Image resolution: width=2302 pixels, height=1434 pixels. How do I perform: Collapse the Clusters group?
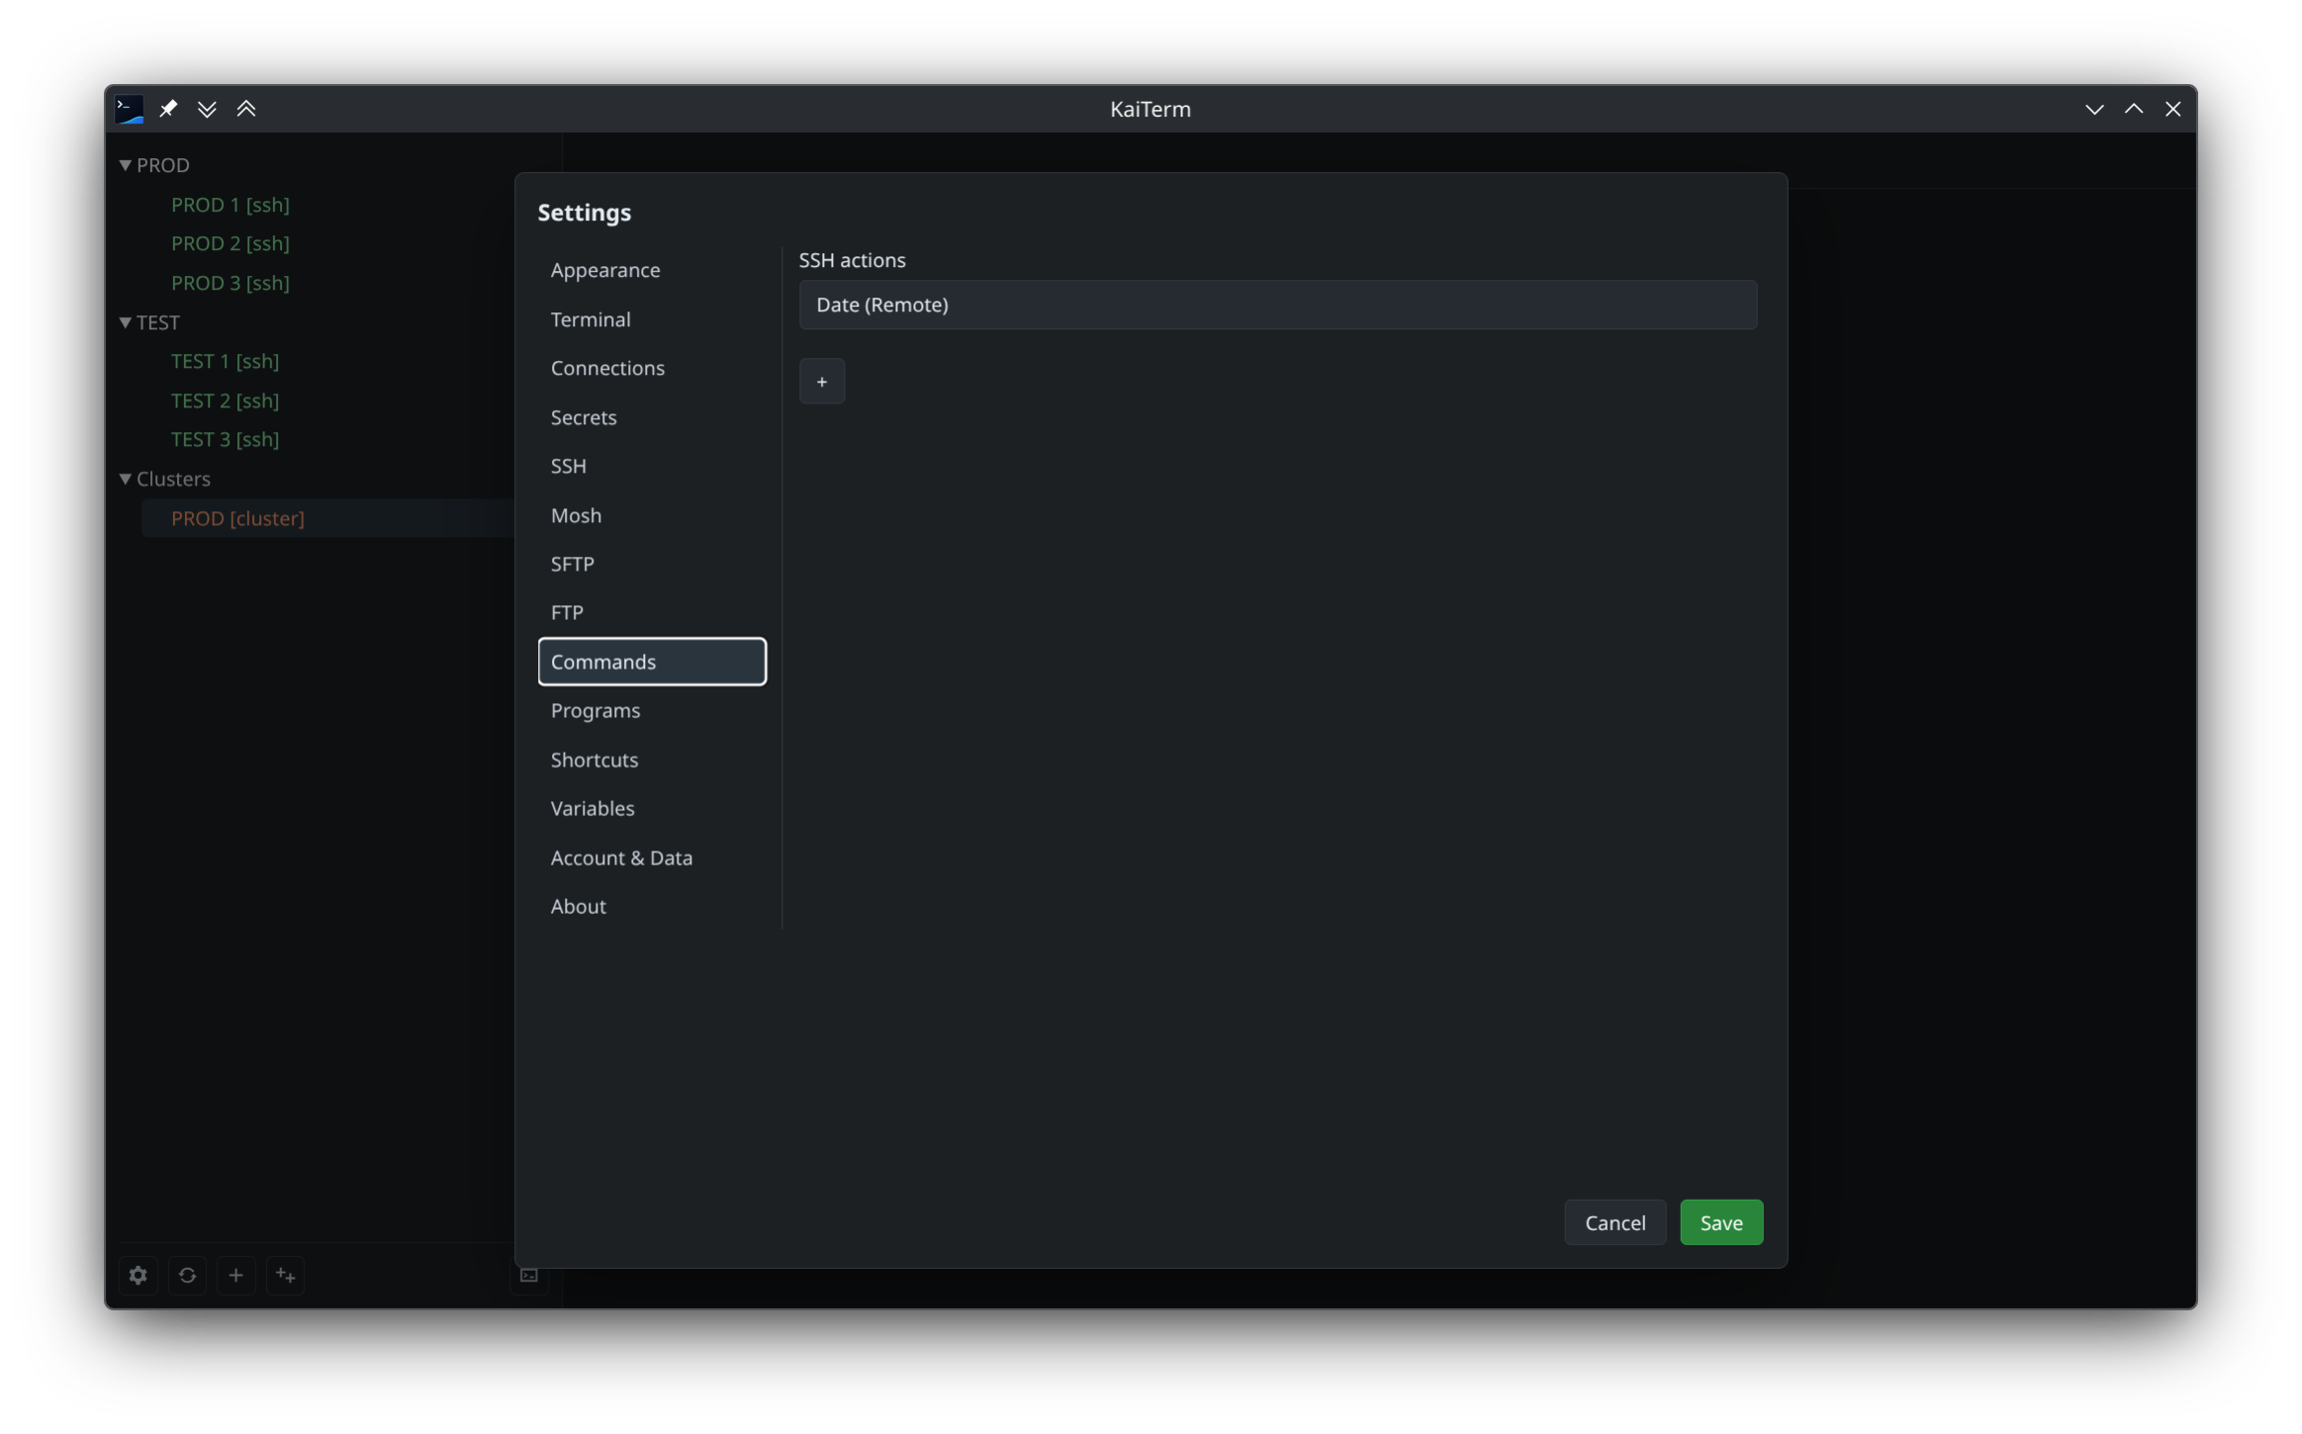[126, 479]
